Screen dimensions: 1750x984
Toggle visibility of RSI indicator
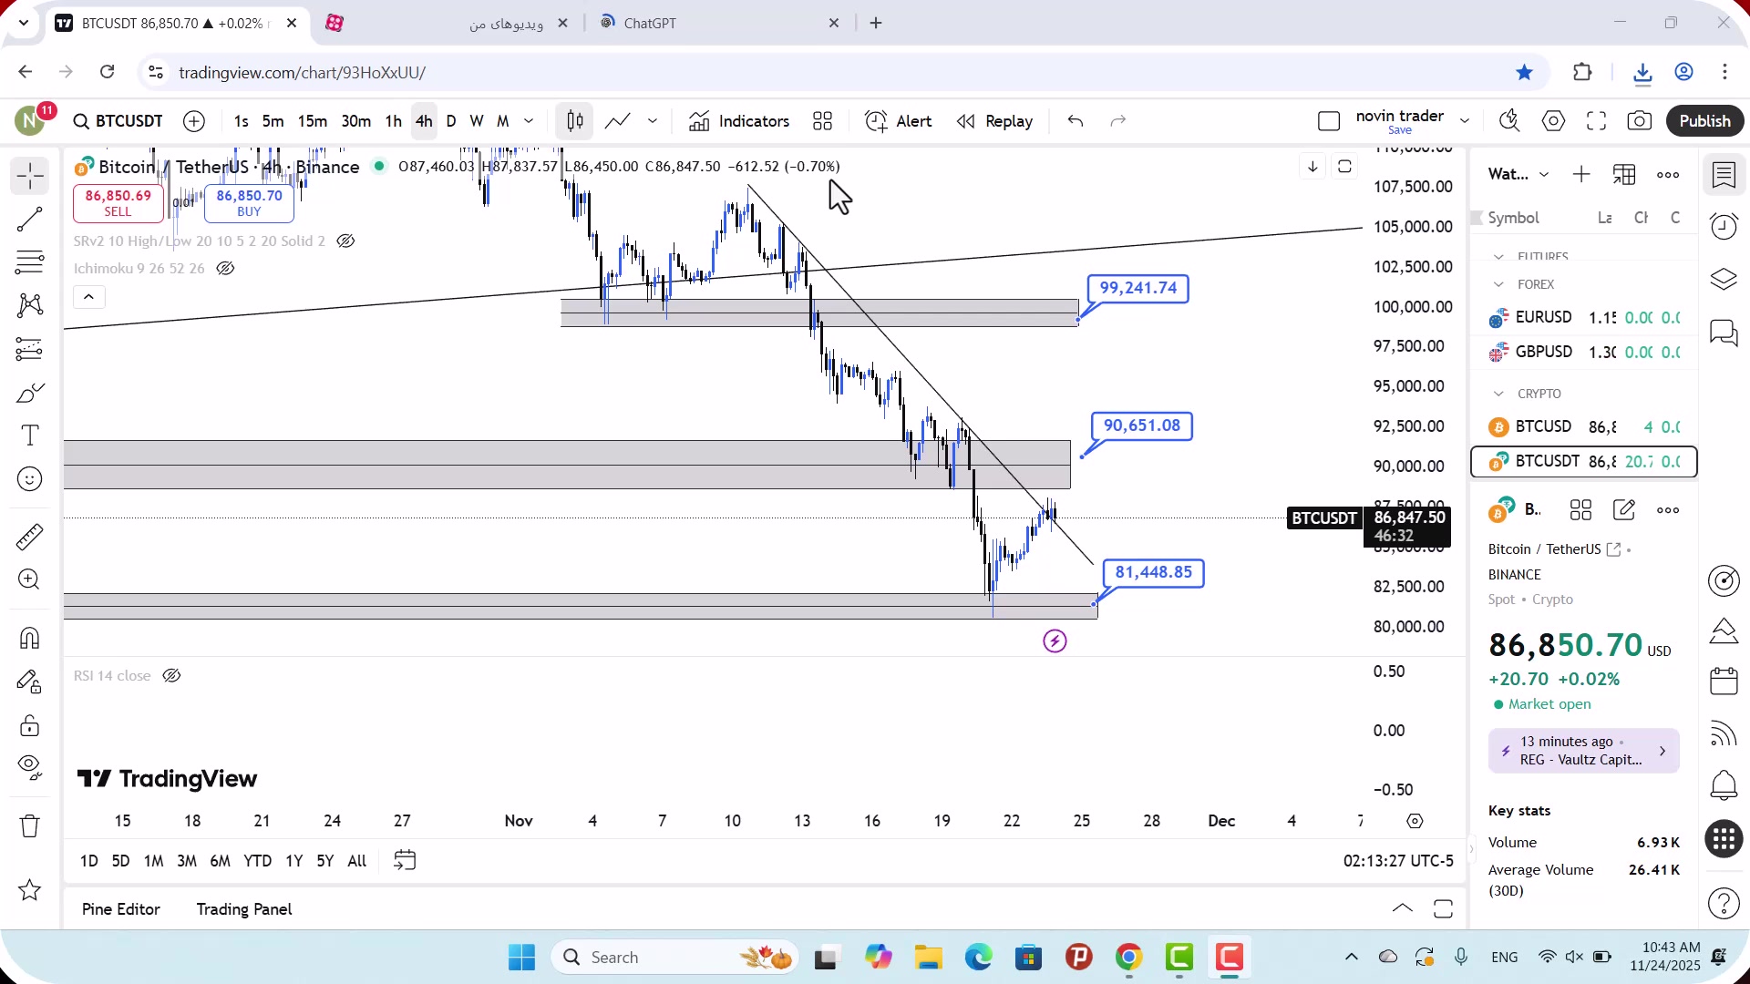click(x=171, y=676)
